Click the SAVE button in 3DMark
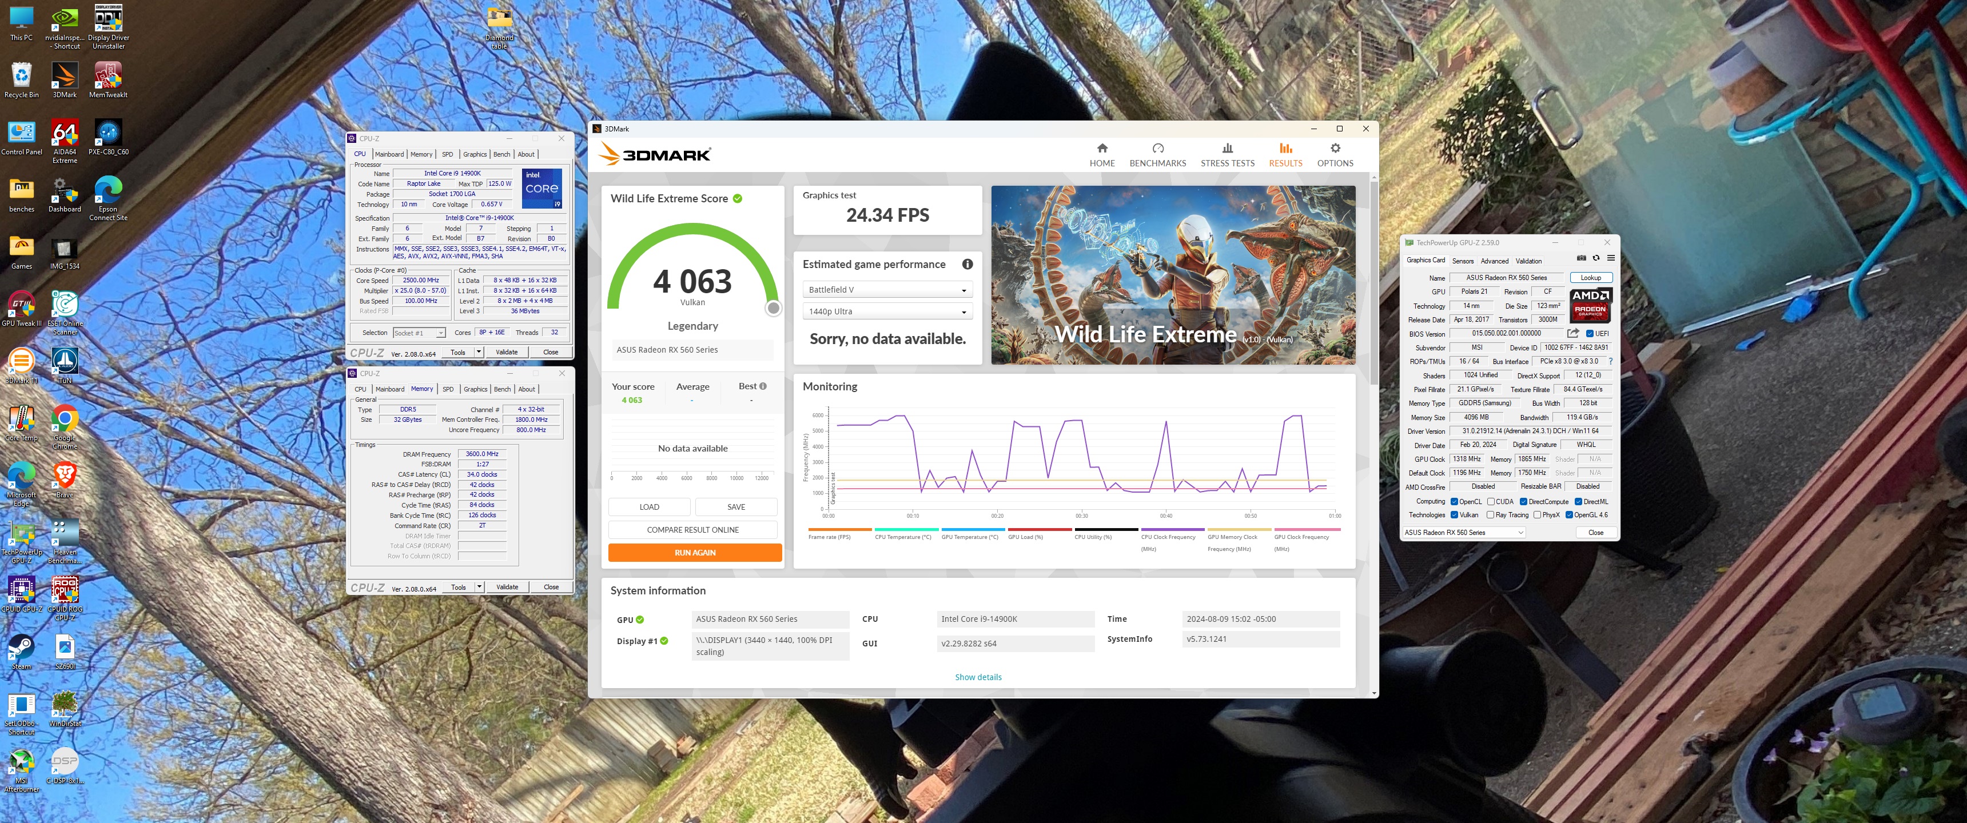Screen dimensions: 1967x823 point(736,507)
